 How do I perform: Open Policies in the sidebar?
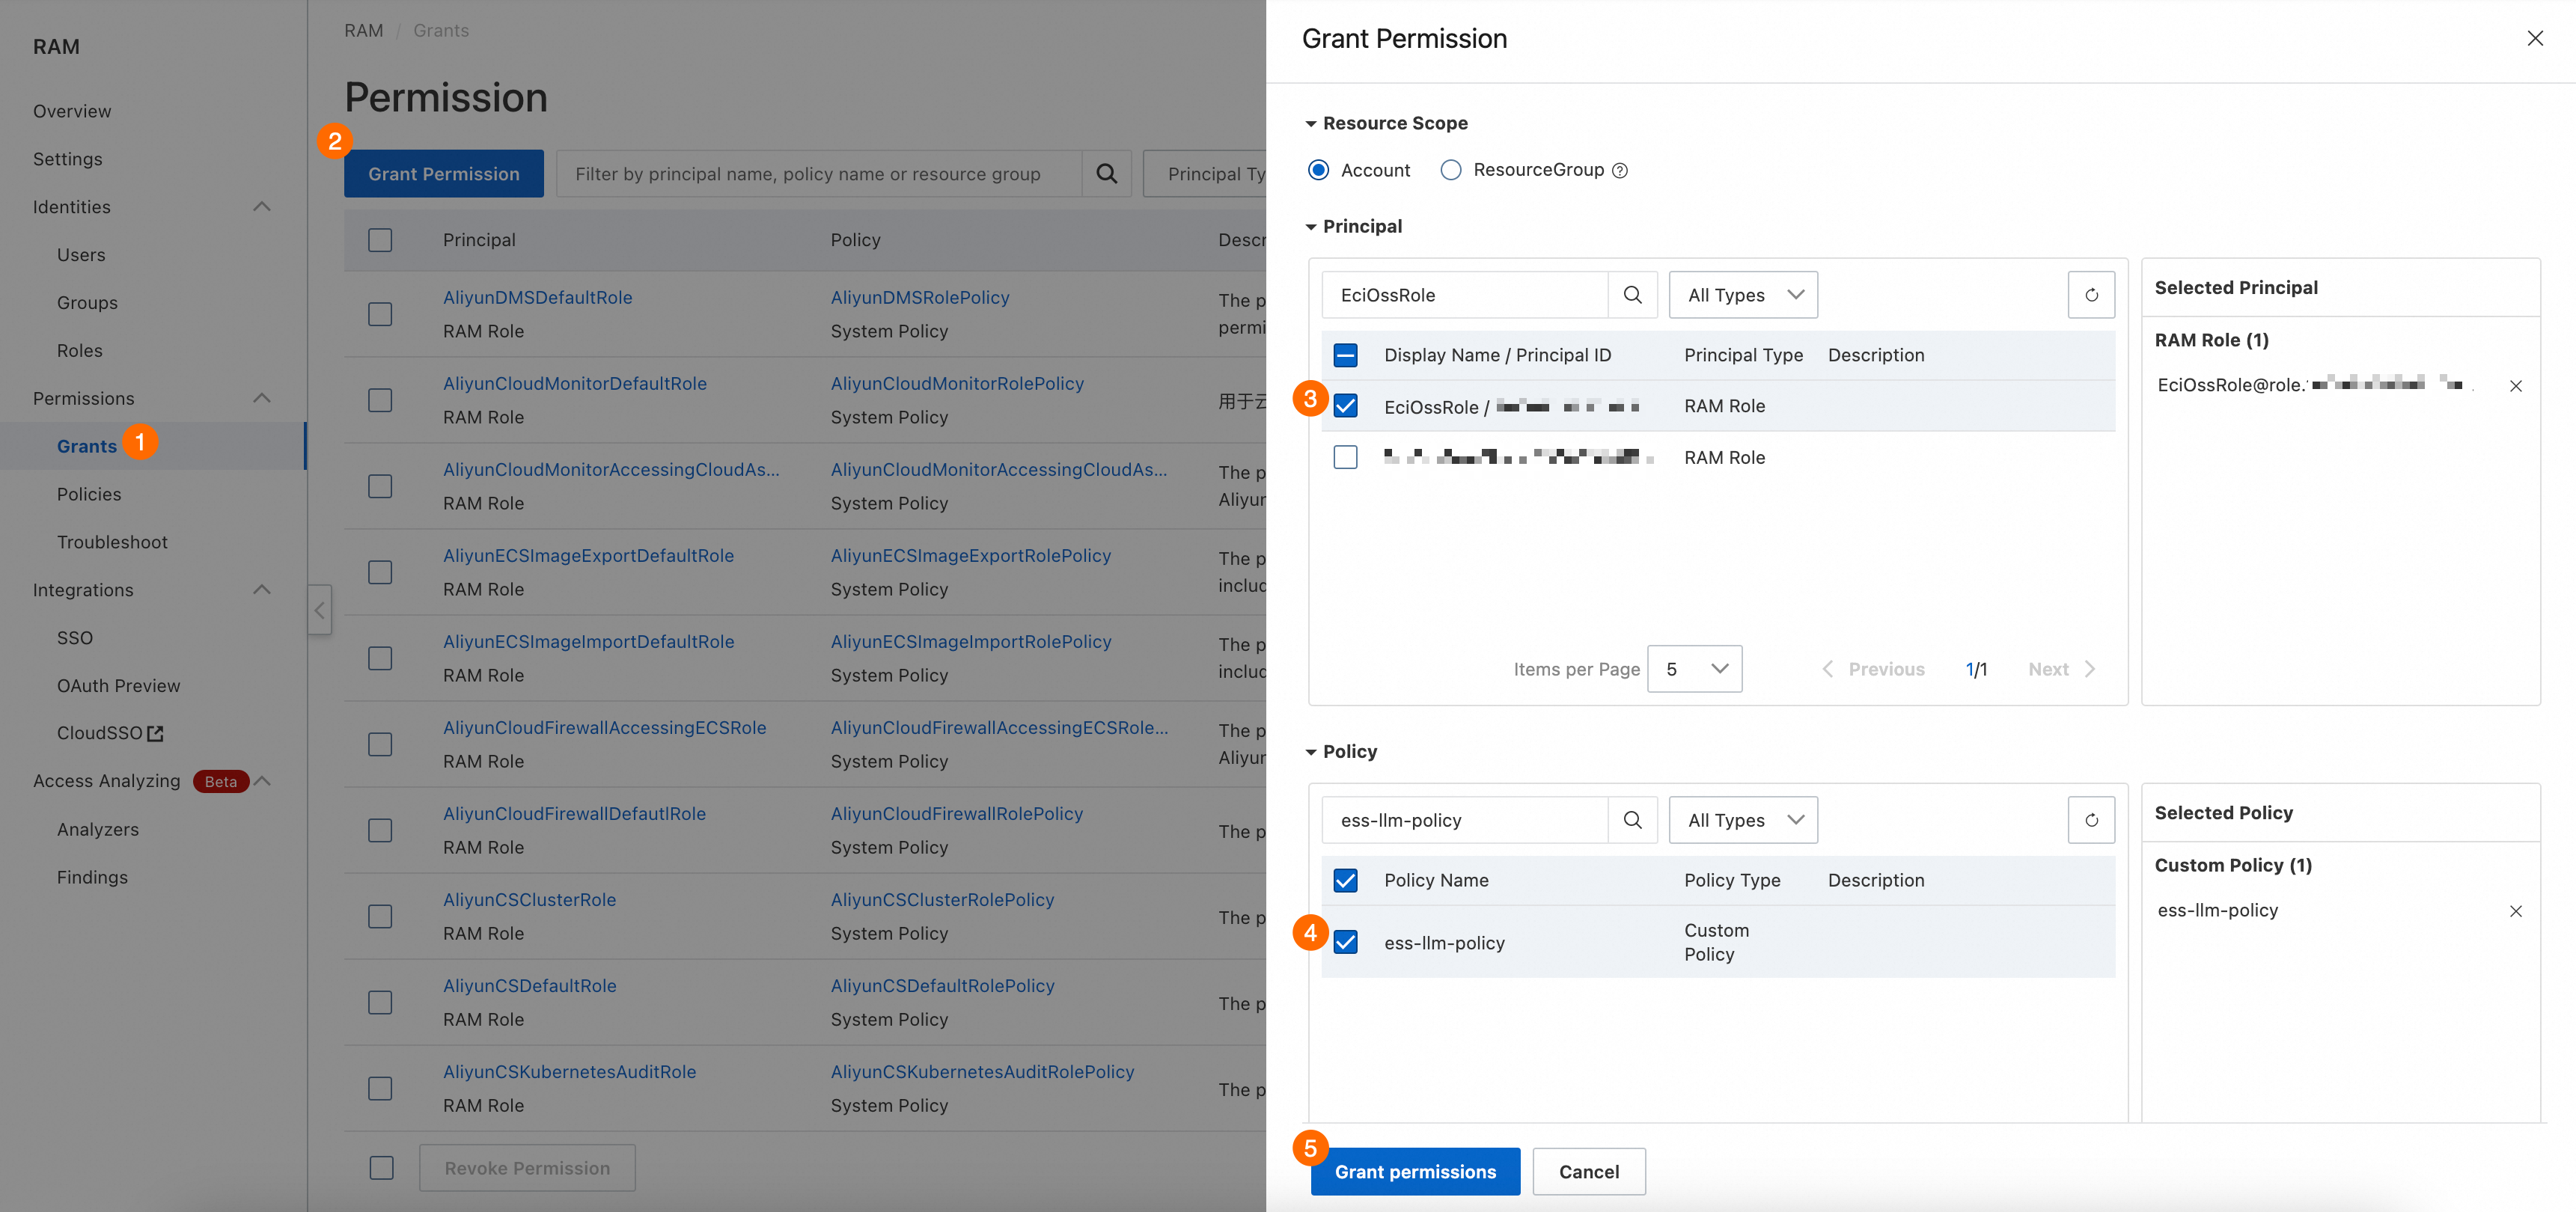89,494
